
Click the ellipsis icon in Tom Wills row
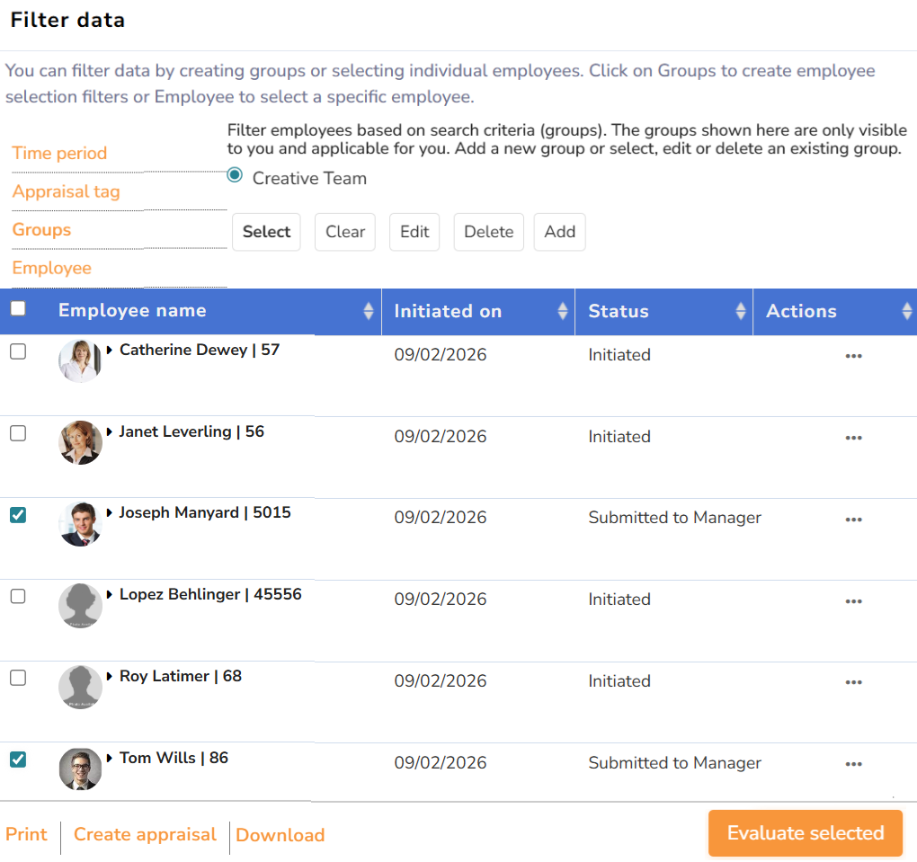[x=853, y=764]
